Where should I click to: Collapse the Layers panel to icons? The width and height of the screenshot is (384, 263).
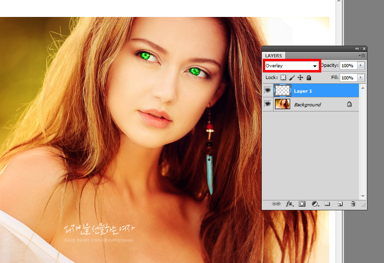coord(357,49)
